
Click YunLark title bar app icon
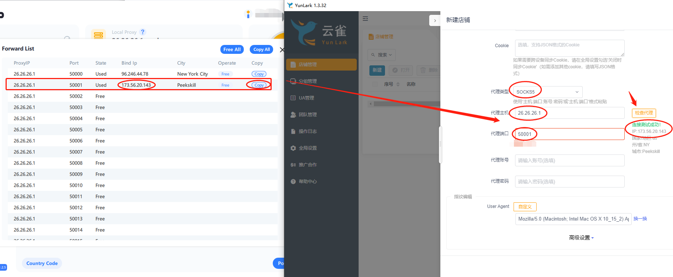click(290, 5)
